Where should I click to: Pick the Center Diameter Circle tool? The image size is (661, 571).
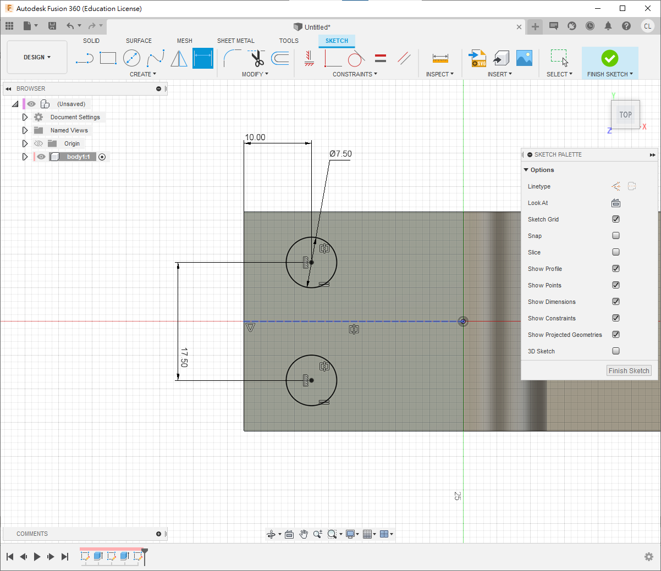pos(131,58)
